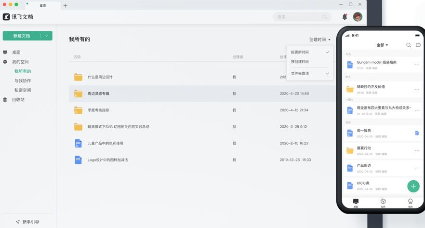
Task: Tap the 桌面 tab in the phone bottom bar
Action: (x=356, y=203)
